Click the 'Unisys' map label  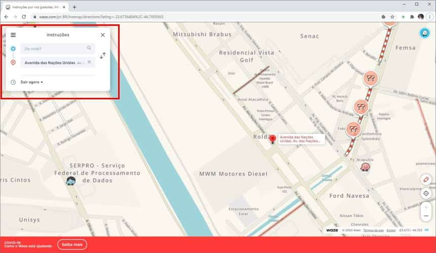point(29,220)
